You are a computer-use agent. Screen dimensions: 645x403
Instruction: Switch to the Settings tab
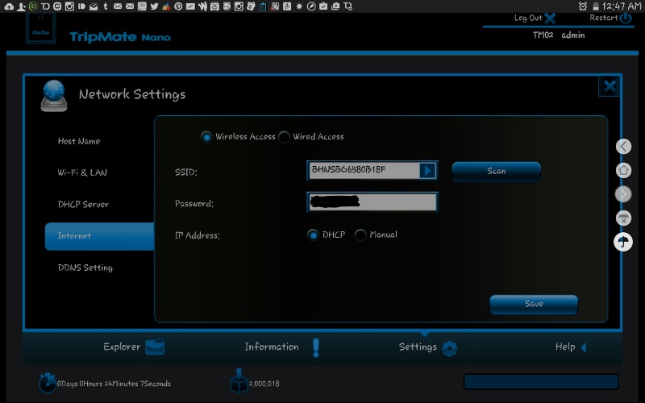(x=418, y=347)
